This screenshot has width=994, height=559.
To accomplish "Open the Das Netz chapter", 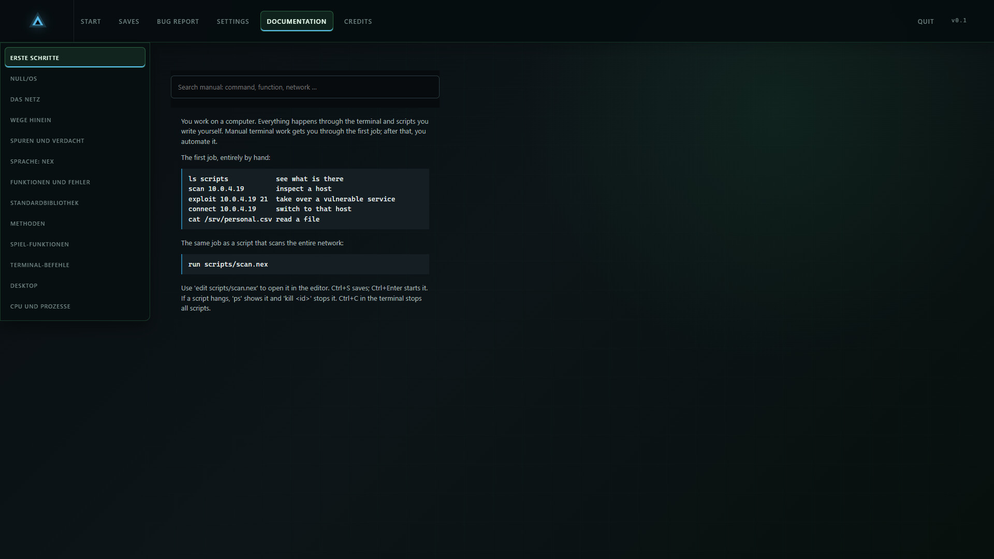I will 75,99.
